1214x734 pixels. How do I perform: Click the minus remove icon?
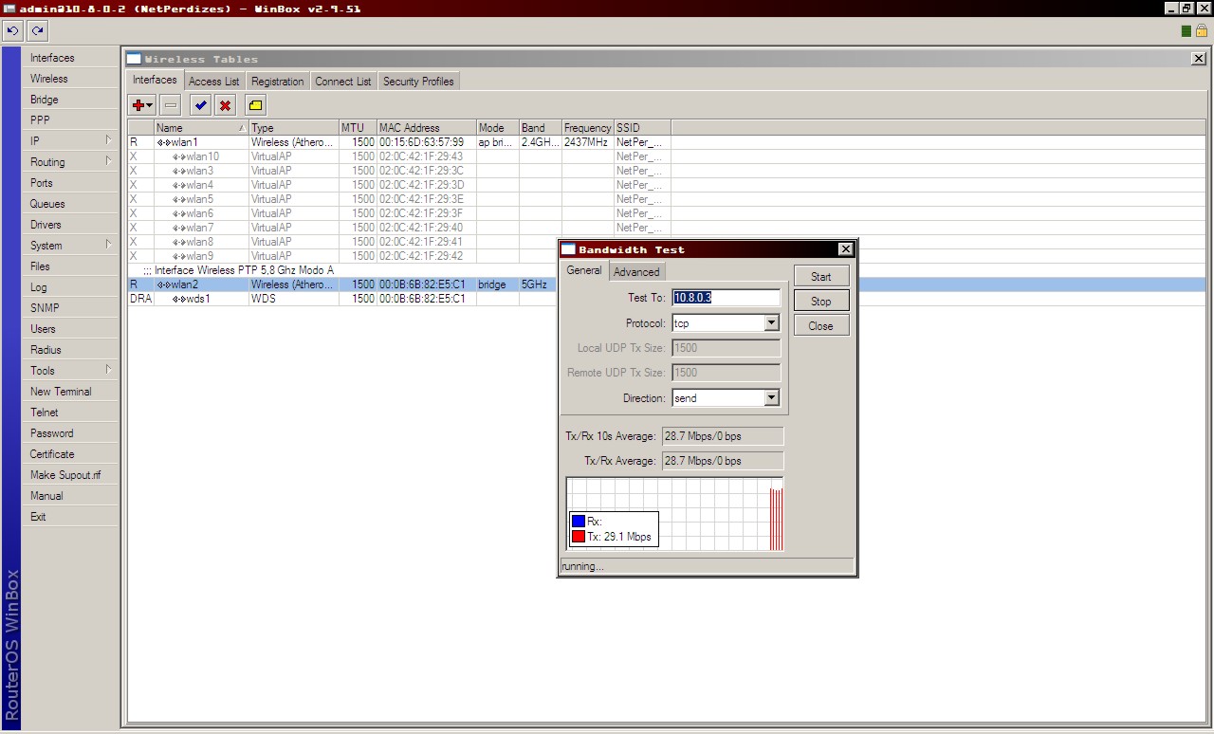tap(171, 105)
